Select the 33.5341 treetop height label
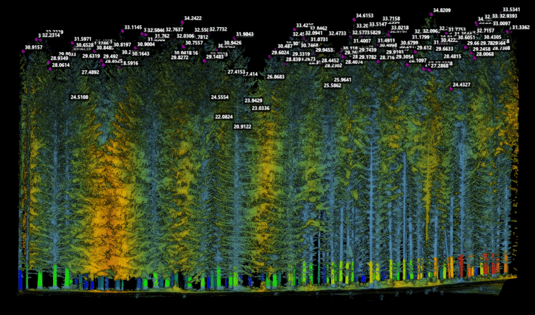 click(x=511, y=10)
